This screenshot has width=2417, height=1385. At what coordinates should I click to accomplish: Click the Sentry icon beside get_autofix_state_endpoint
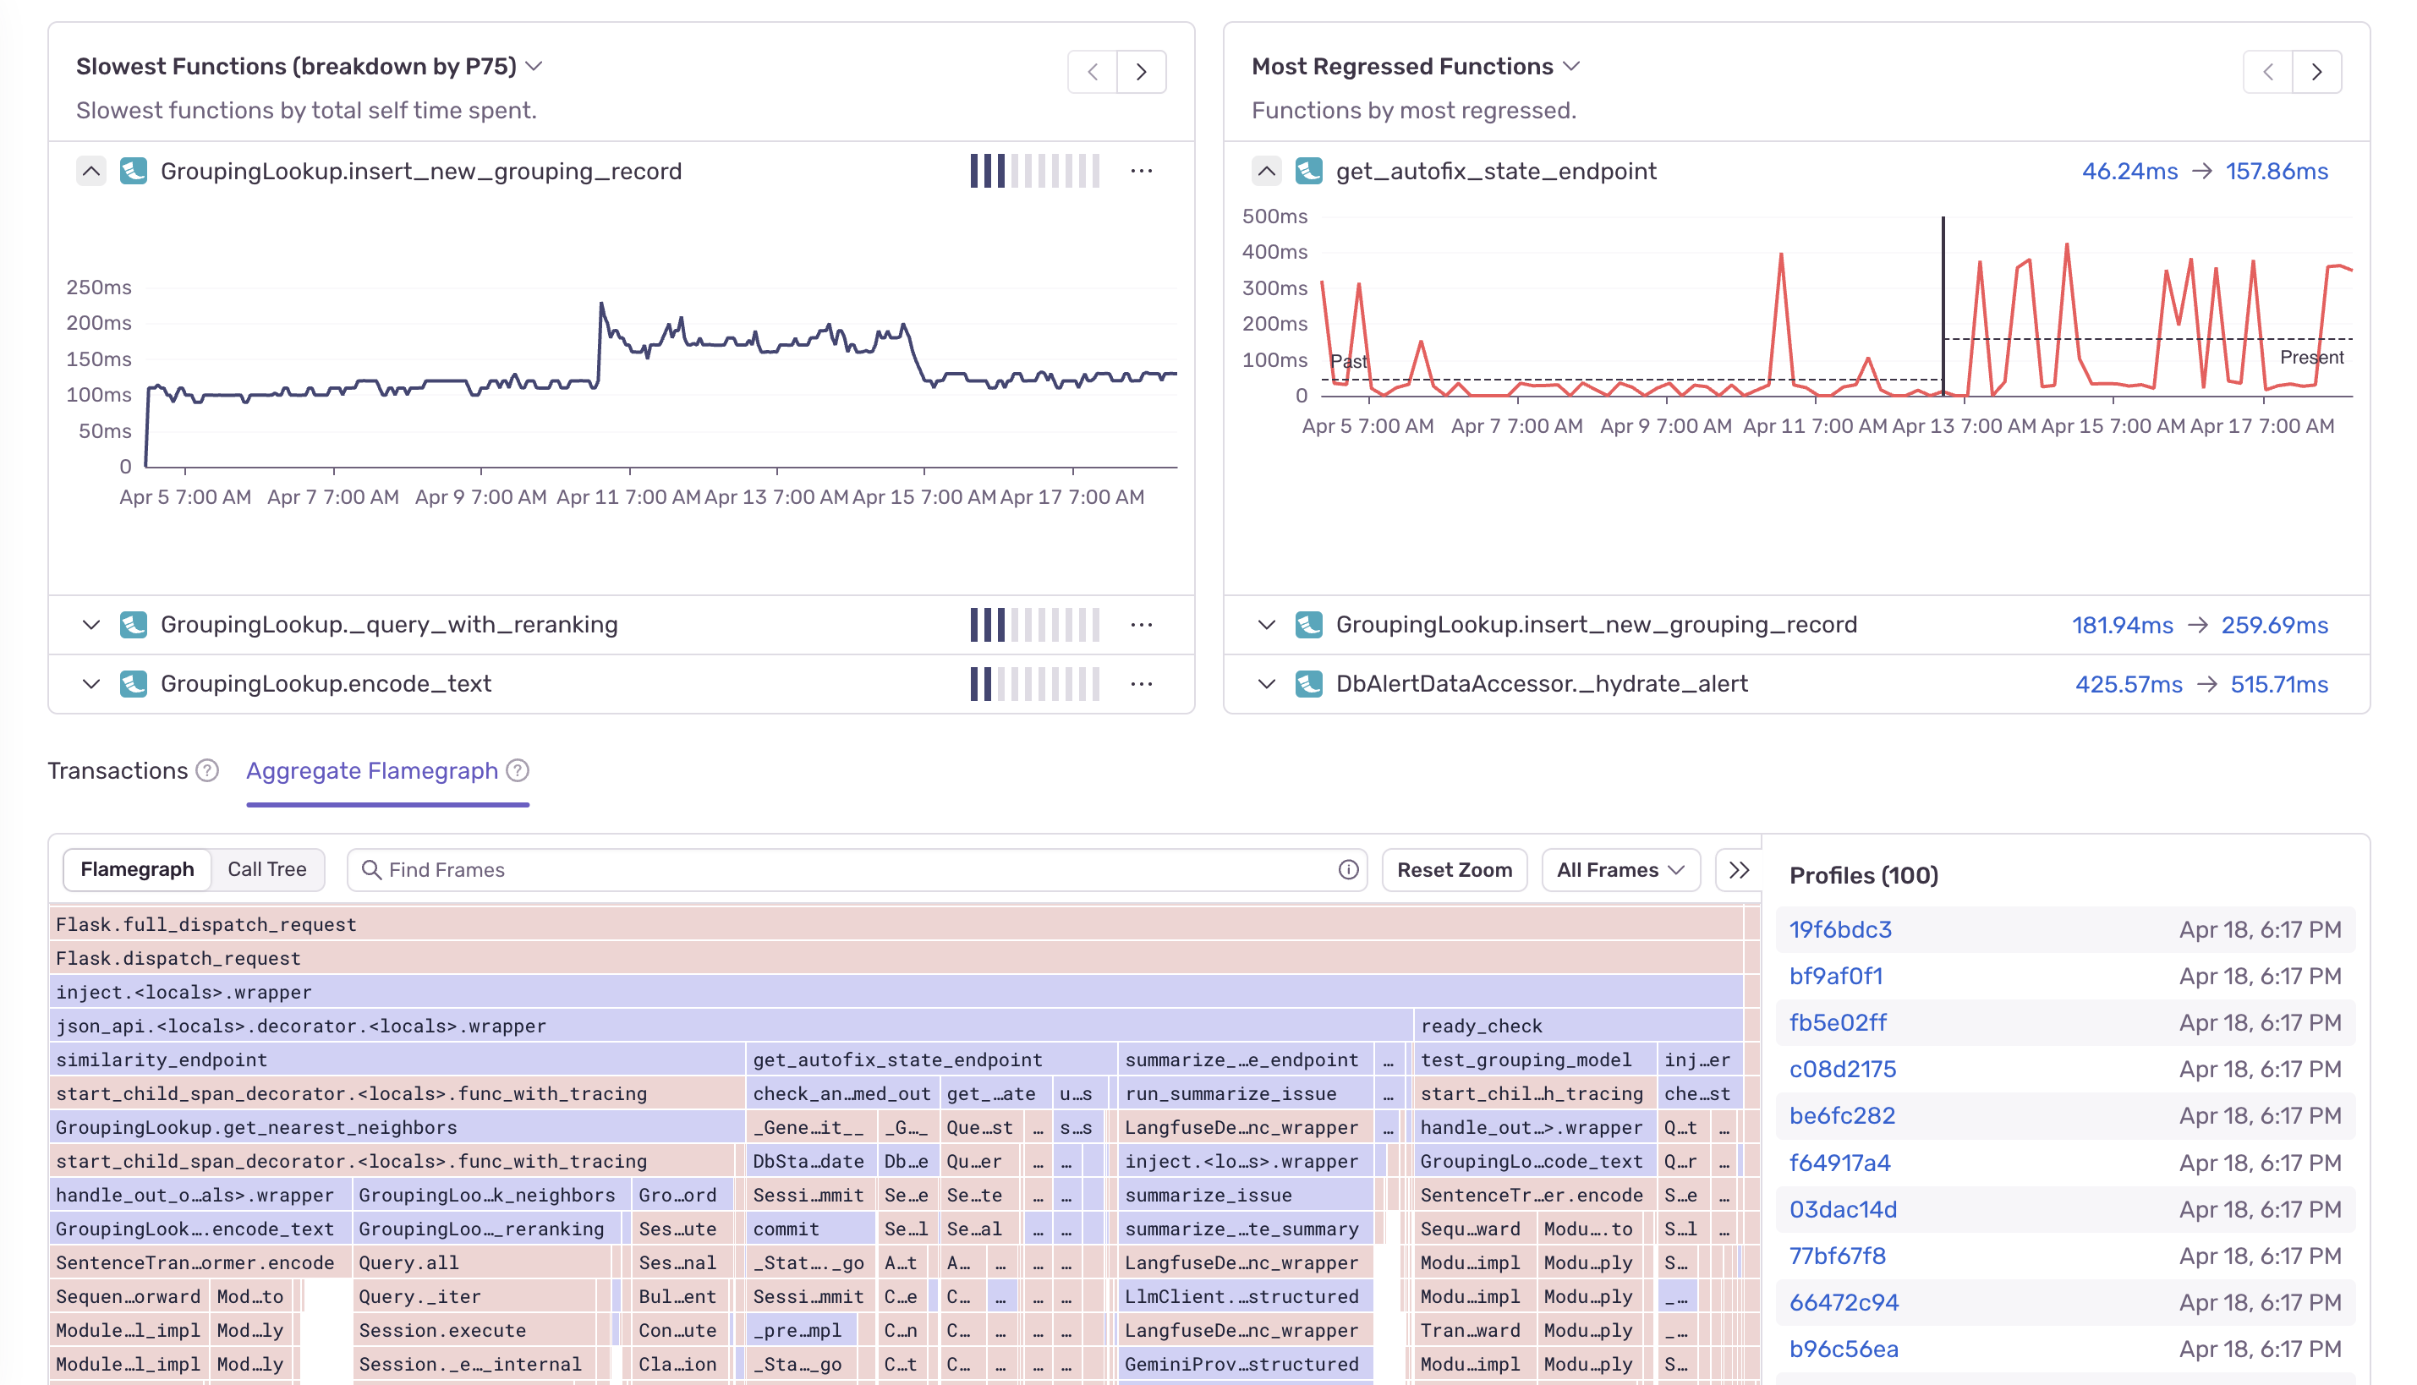point(1310,171)
